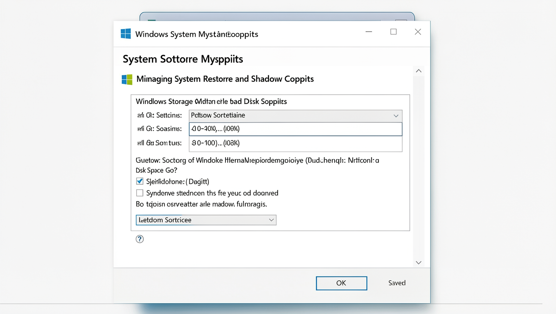Click the Windows logo beside Managing System Restore heading

(x=127, y=79)
